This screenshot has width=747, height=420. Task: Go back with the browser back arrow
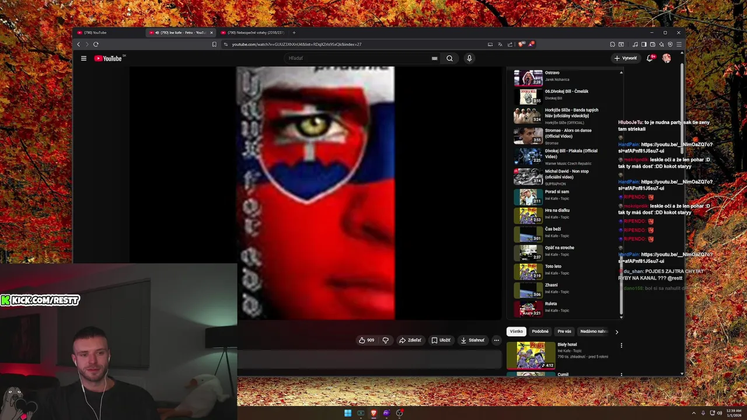click(x=79, y=44)
